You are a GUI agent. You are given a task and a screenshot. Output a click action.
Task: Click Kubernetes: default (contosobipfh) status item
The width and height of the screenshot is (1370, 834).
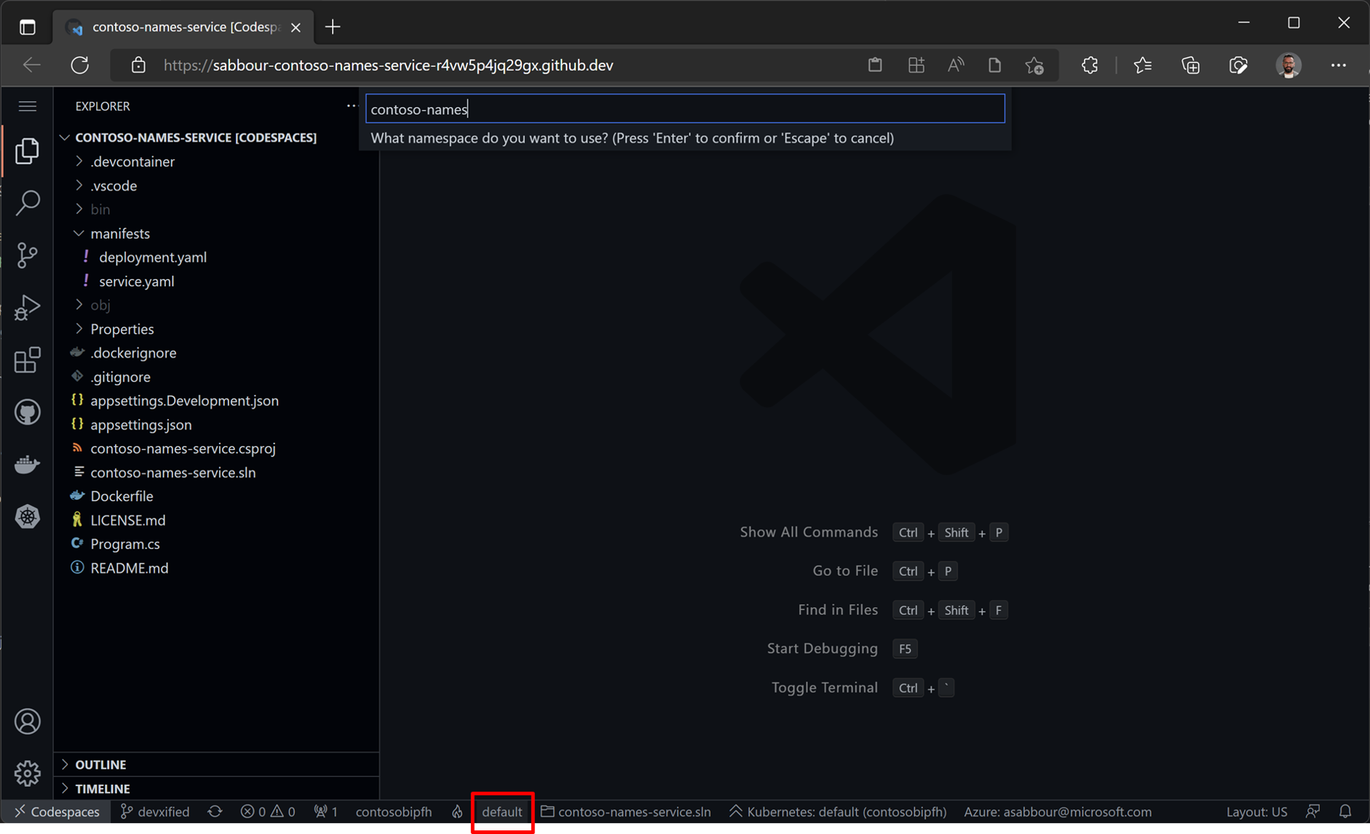838,811
